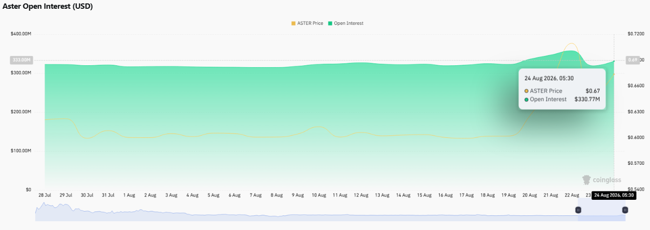Click the 19 Aug date label
This screenshot has width=650, height=230.
(x=508, y=195)
